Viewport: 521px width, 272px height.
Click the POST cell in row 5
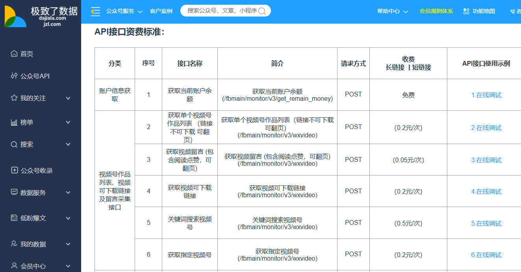[x=353, y=223]
